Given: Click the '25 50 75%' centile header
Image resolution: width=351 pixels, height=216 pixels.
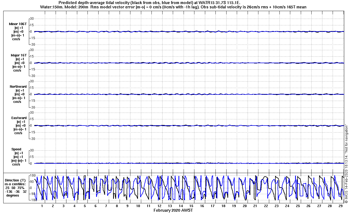Looking at the screenshot, I should 15,188.
